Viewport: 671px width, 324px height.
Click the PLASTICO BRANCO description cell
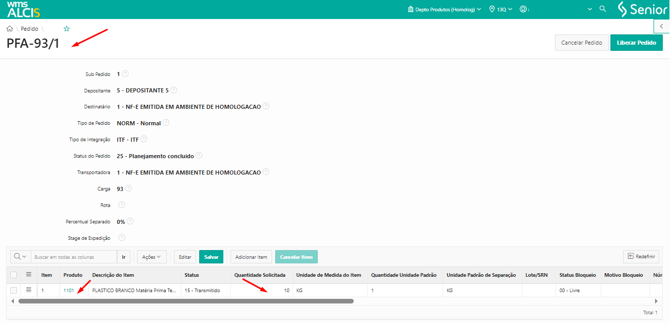pos(135,291)
